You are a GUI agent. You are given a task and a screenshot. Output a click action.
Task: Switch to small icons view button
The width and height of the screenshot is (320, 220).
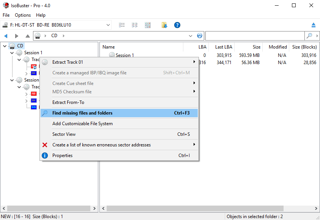[134, 25]
